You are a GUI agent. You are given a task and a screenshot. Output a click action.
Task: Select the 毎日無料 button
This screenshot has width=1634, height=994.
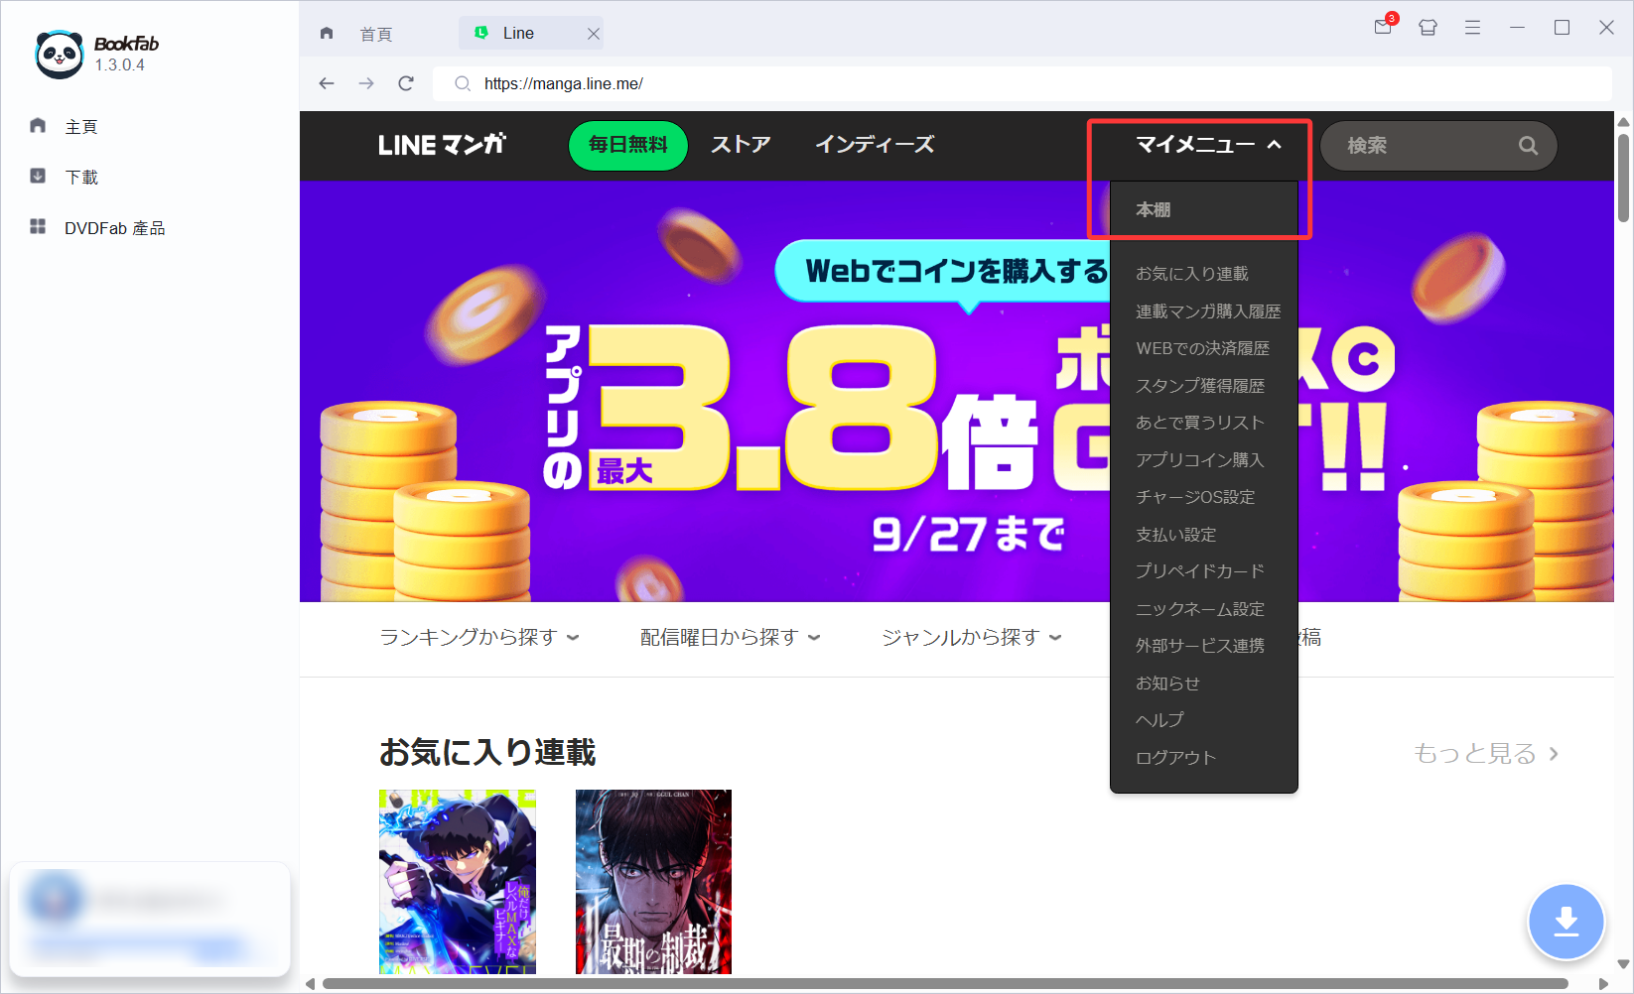coord(628,145)
